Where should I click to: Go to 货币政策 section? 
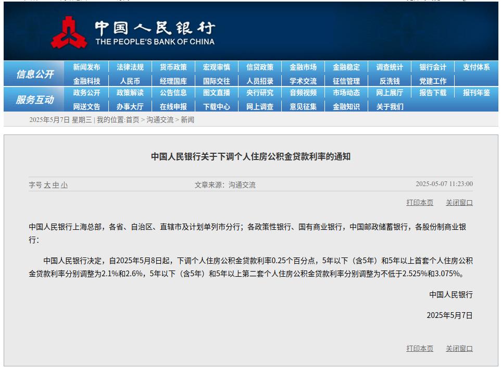173,67
